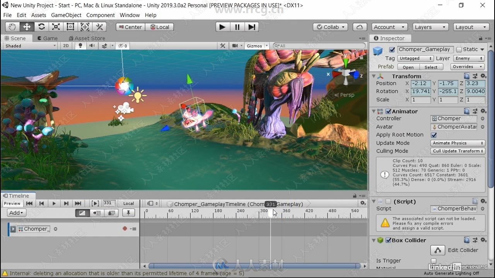This screenshot has height=278, width=495.
Task: Open the Component menu
Action: click(x=100, y=15)
